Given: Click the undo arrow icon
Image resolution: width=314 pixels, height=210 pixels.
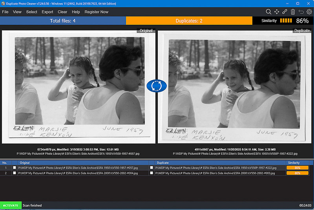Looking at the screenshot, I should (301, 12).
